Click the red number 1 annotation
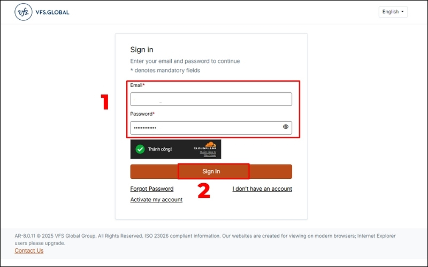Image resolution: width=428 pixels, height=267 pixels. (105, 102)
